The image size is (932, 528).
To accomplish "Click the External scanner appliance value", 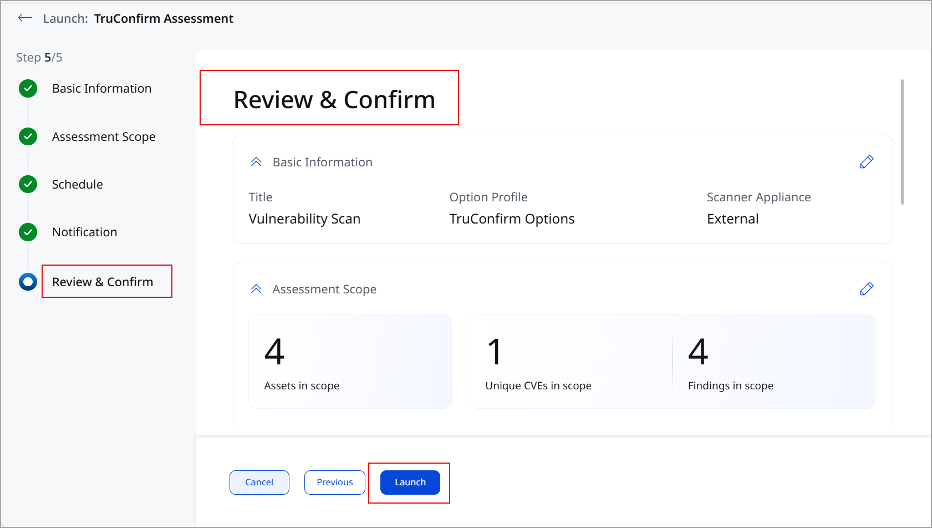I will point(732,219).
